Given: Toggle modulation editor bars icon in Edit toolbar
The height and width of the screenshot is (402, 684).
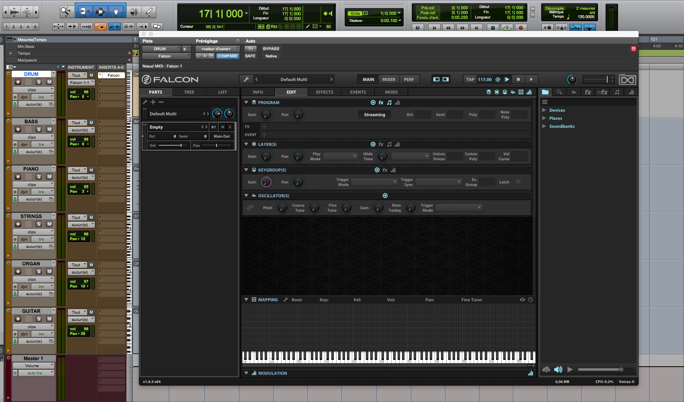Looking at the screenshot, I should pos(529,92).
